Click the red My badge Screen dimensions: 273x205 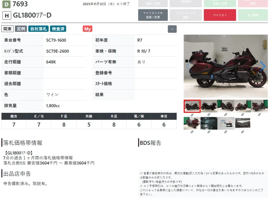(87, 29)
